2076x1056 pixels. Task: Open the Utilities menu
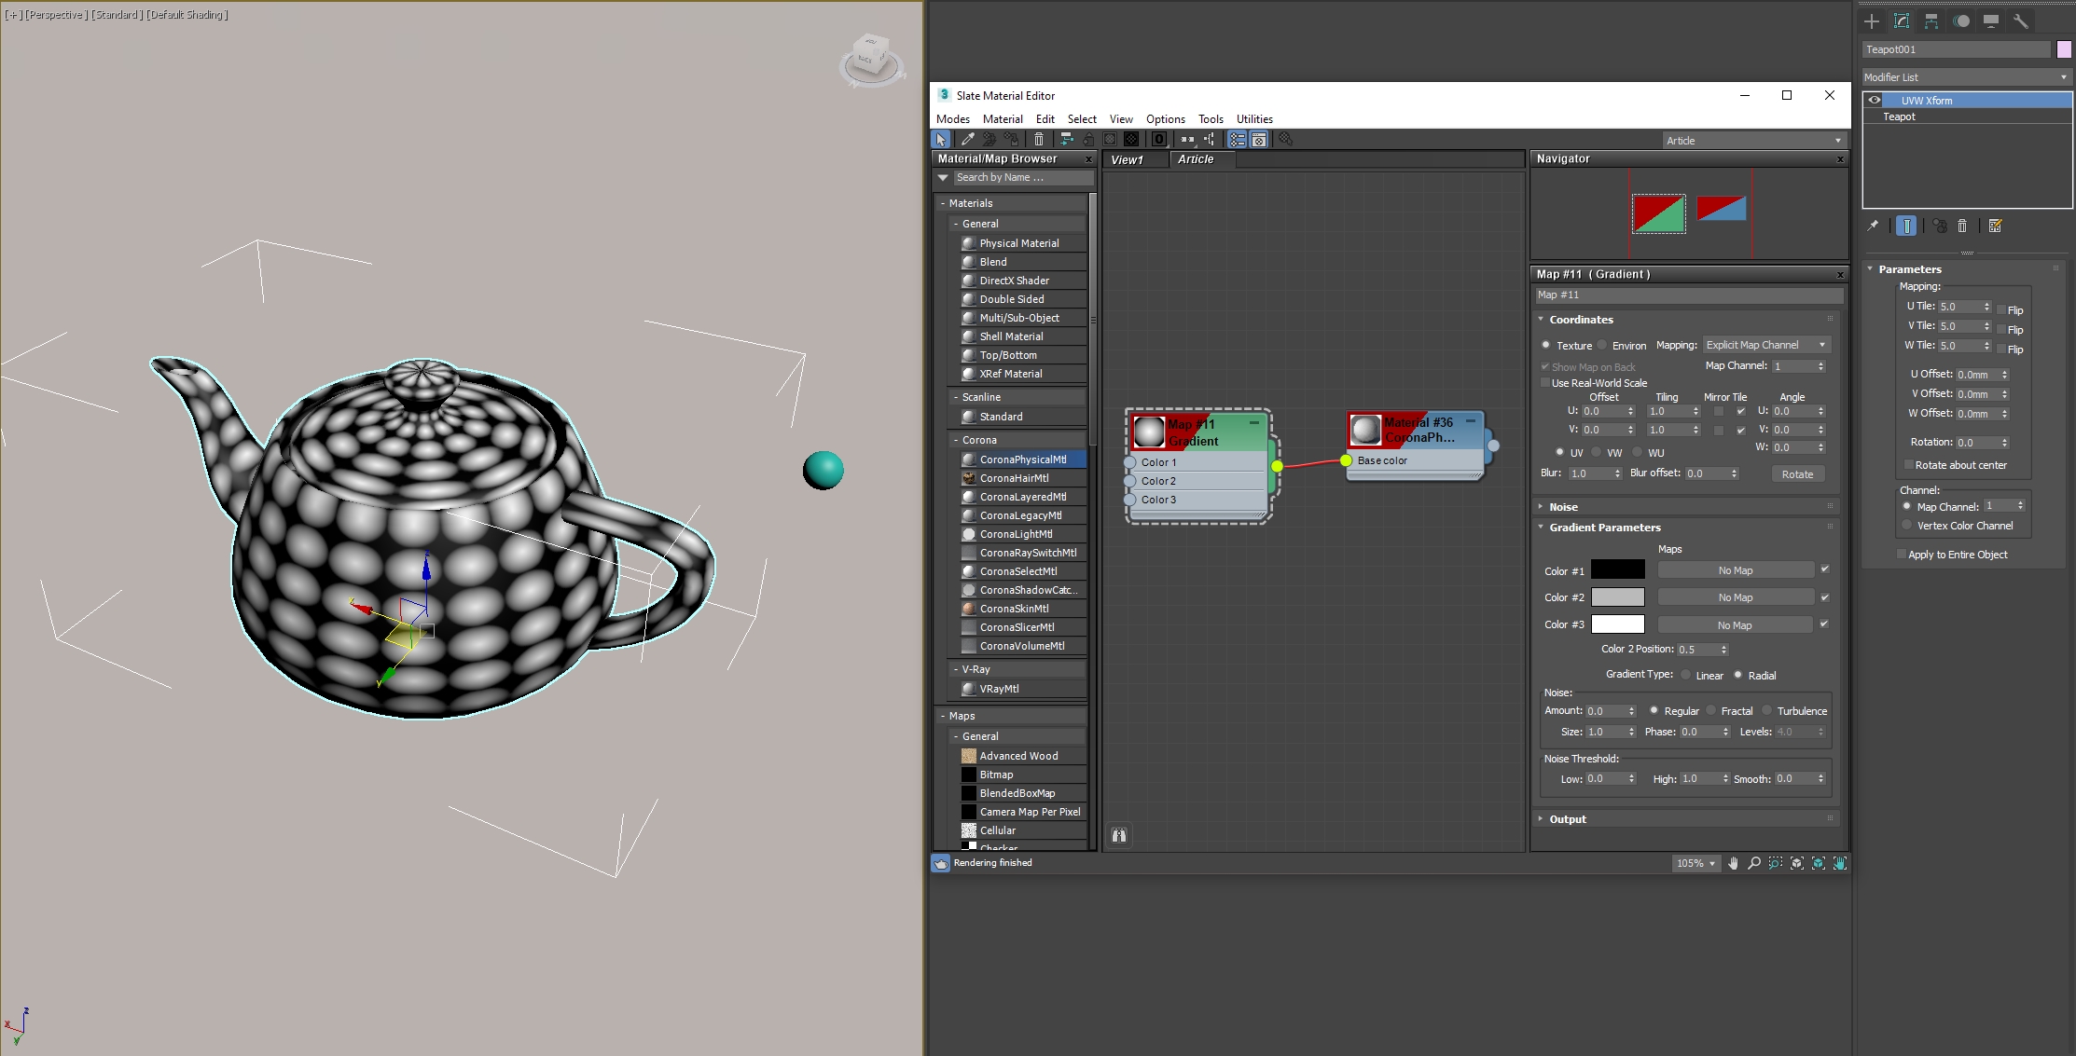[x=1253, y=119]
